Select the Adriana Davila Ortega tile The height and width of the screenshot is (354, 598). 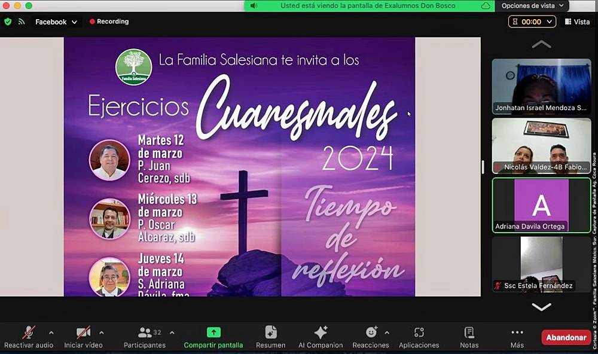click(x=541, y=205)
